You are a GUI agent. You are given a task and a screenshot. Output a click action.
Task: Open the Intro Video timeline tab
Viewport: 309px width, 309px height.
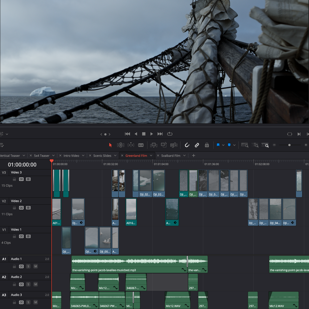[x=72, y=155]
